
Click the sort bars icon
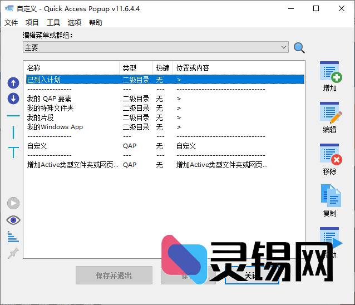13,237
